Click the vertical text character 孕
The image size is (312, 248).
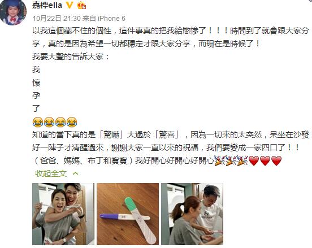coord(36,95)
